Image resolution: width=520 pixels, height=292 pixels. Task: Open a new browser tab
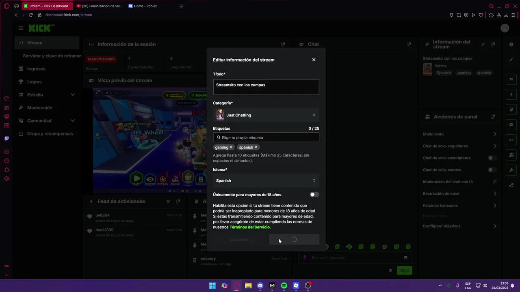click(x=181, y=6)
